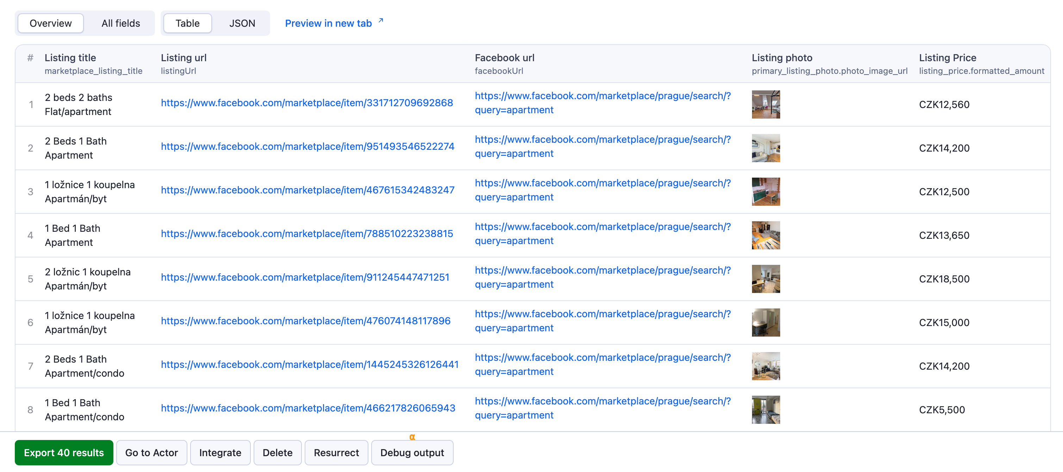Delete the dataset
The width and height of the screenshot is (1063, 472).
click(x=277, y=452)
